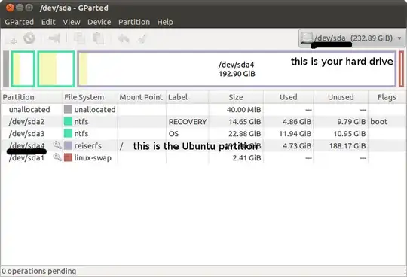
Task: Click the New partition toolbar icon
Action: pyautogui.click(x=11, y=39)
